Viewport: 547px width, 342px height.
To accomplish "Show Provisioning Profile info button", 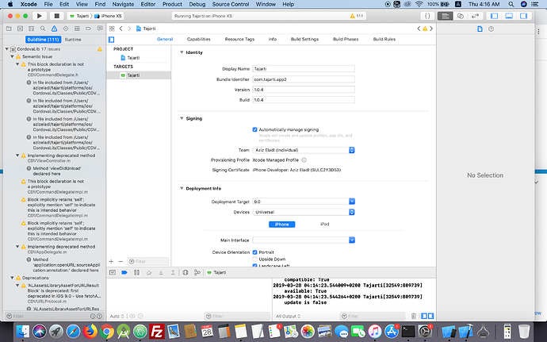I will coord(304,160).
